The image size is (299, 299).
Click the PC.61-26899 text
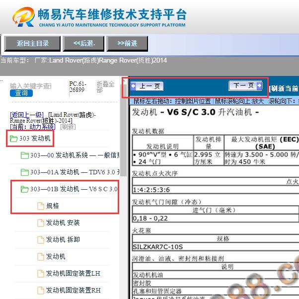[x=78, y=86]
